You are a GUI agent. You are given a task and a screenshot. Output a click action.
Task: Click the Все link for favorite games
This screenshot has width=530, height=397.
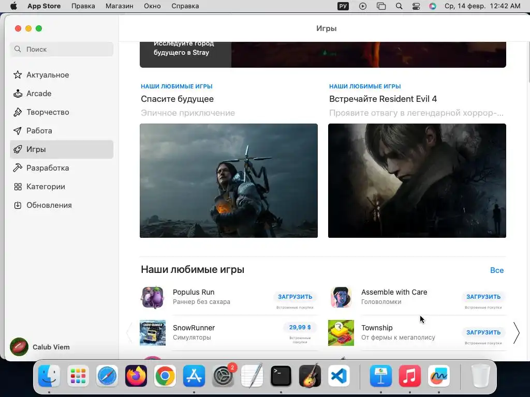497,270
